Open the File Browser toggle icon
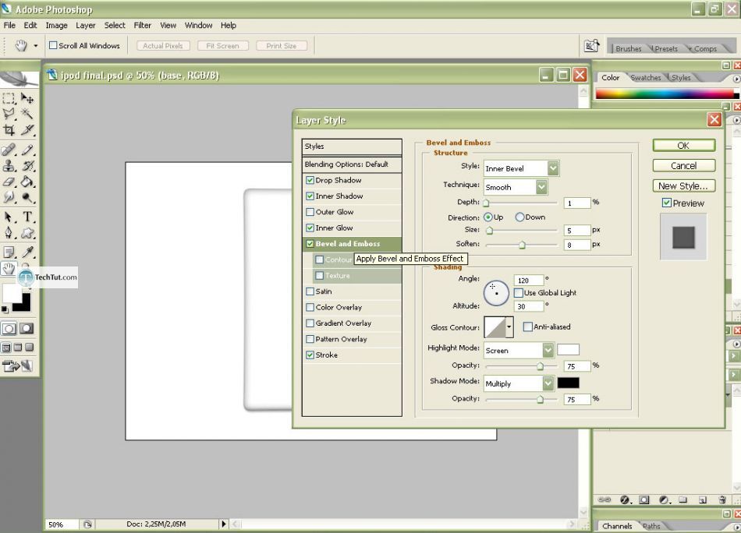741x533 pixels. click(592, 46)
